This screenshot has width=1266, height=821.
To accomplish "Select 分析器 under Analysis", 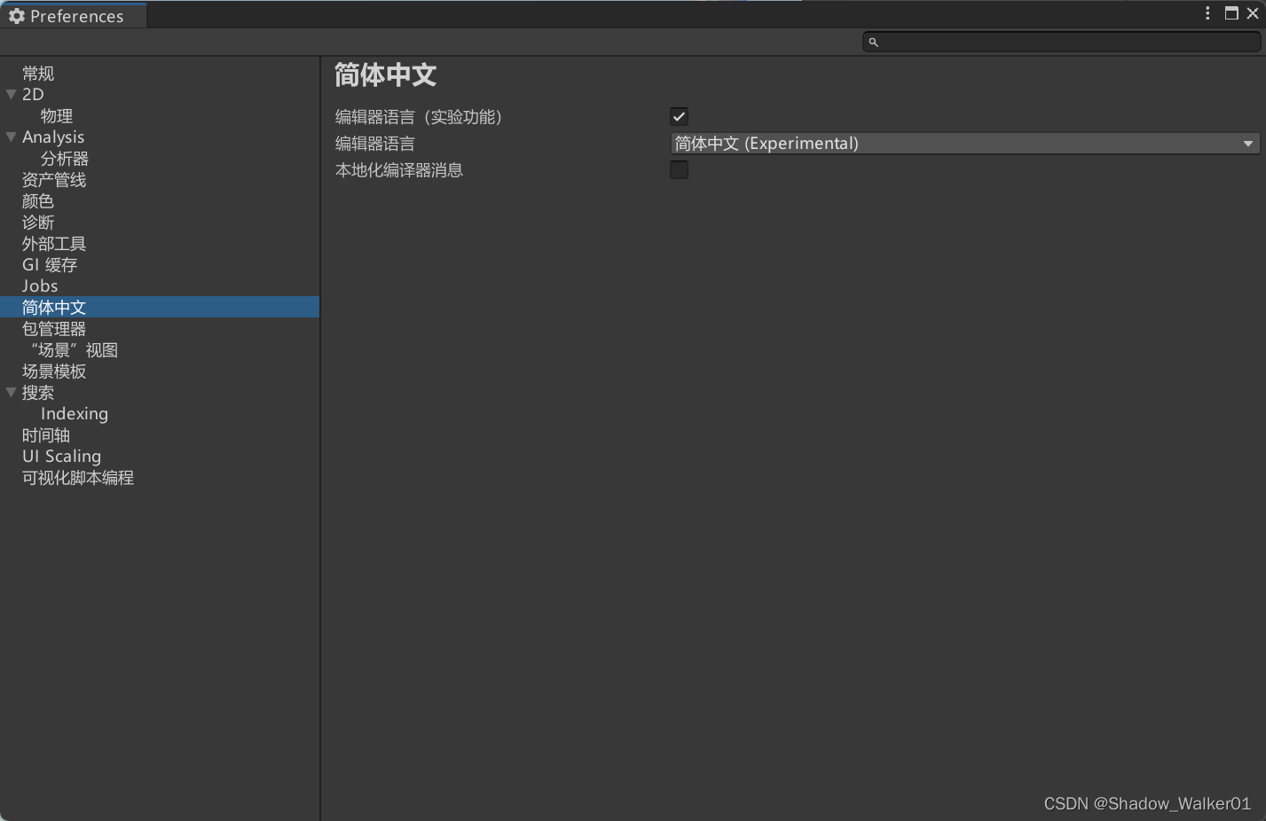I will click(x=64, y=158).
